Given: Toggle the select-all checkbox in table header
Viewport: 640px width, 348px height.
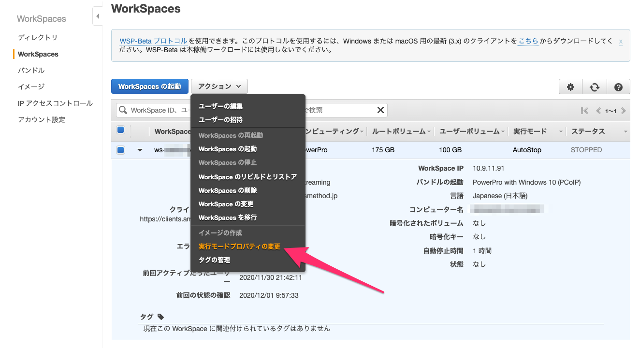Looking at the screenshot, I should tap(121, 130).
